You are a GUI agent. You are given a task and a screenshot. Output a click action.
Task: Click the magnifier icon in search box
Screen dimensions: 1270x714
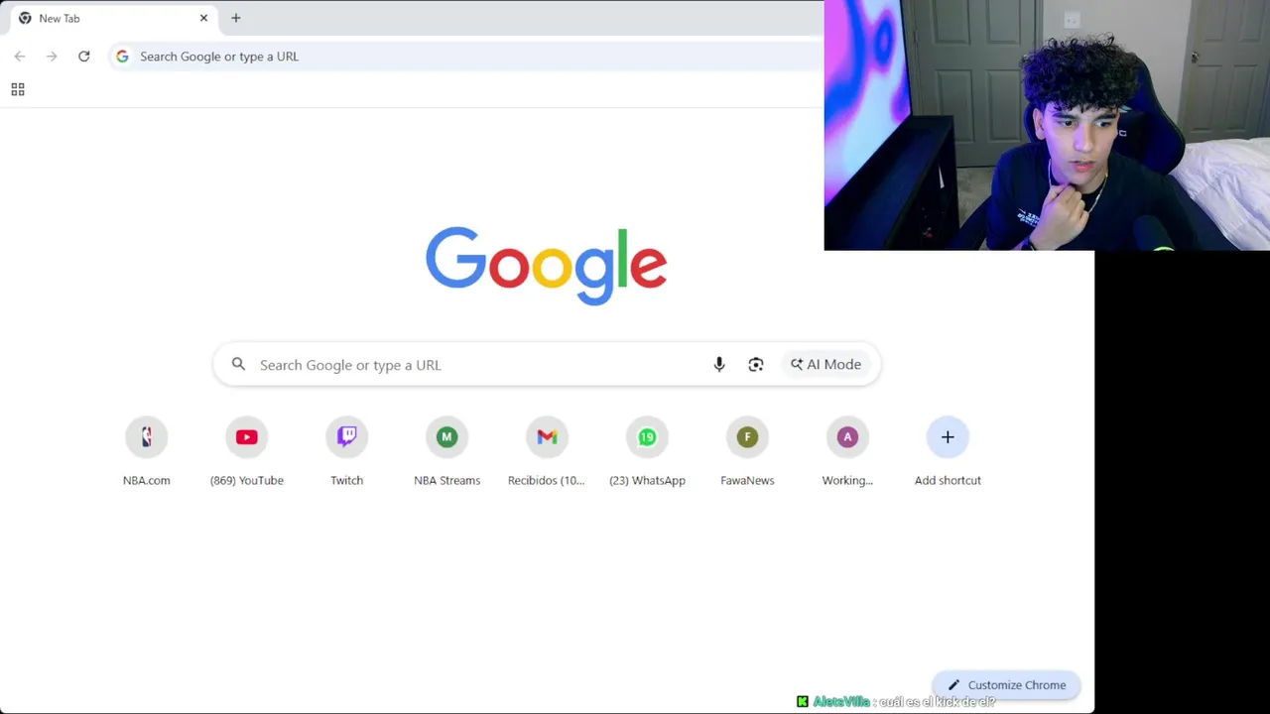click(x=238, y=365)
